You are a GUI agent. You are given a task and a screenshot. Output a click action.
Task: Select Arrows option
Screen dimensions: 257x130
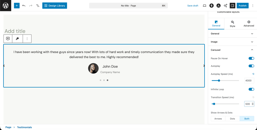[x=218, y=119]
